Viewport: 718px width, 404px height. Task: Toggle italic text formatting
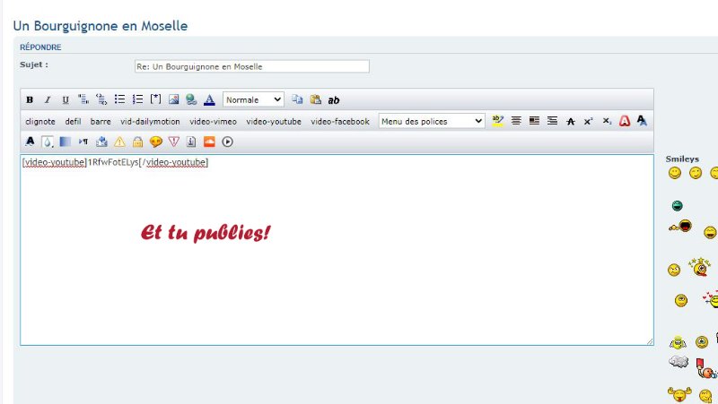(x=48, y=100)
